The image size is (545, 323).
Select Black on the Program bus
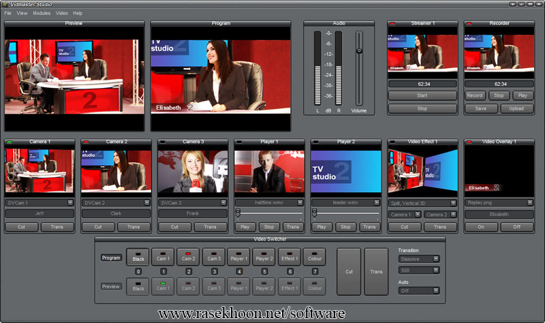point(138,257)
